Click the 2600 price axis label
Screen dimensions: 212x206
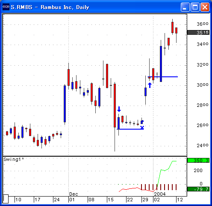203,125
